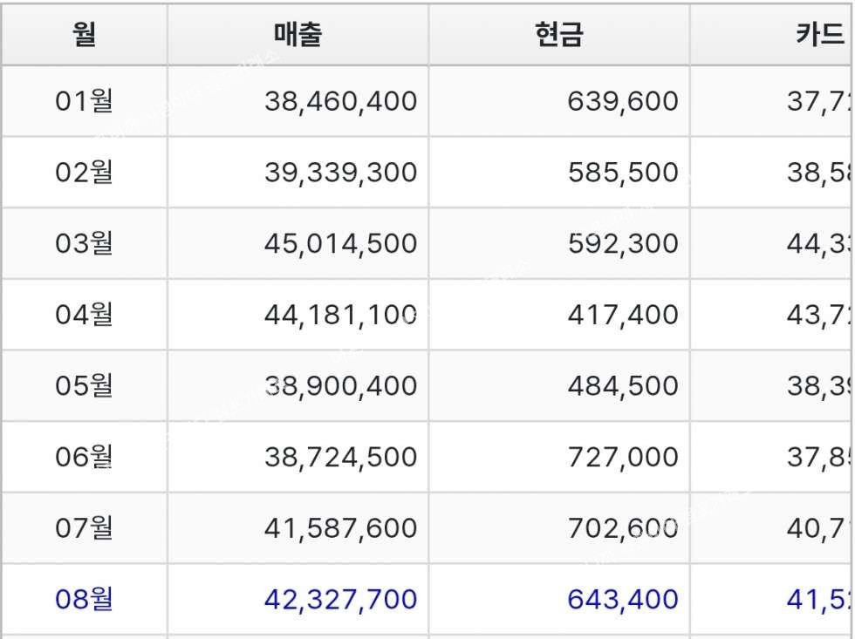Click the 카드 column header
855x639 pixels.
819,35
